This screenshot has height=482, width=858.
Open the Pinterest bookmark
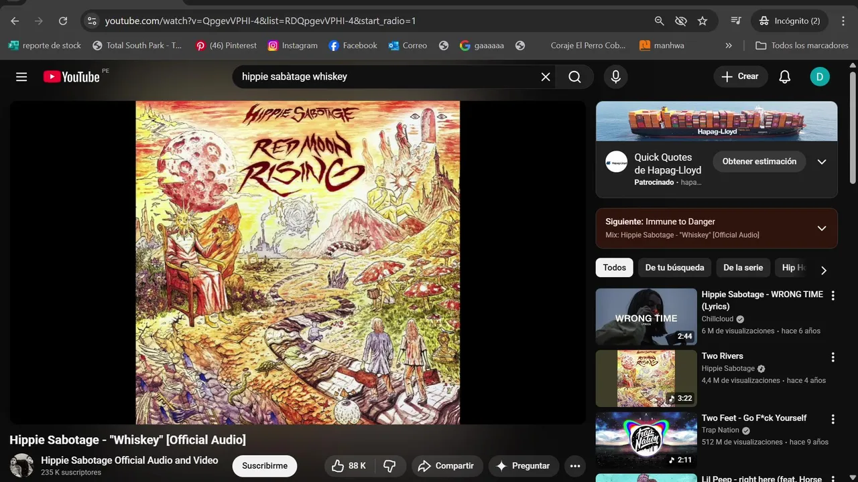(226, 46)
